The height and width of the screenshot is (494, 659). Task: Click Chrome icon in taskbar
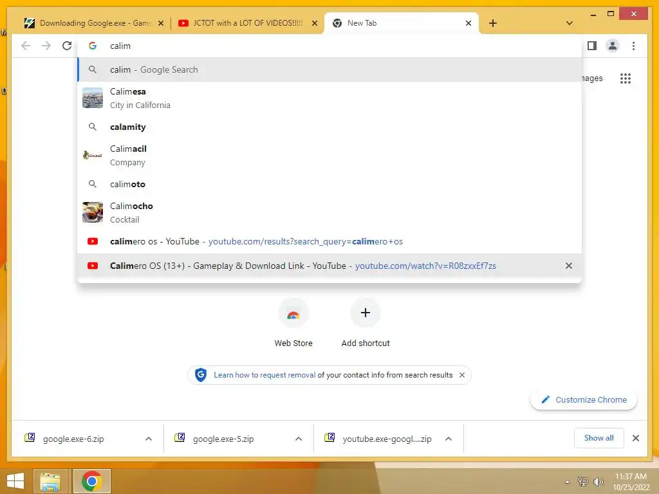(91, 481)
